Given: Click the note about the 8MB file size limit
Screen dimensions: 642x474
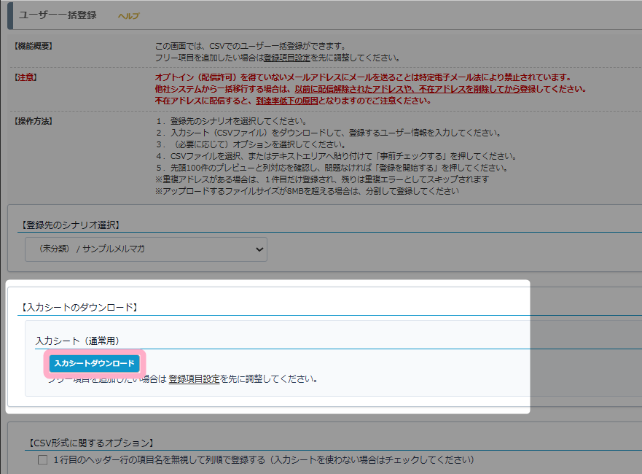Looking at the screenshot, I should [306, 191].
